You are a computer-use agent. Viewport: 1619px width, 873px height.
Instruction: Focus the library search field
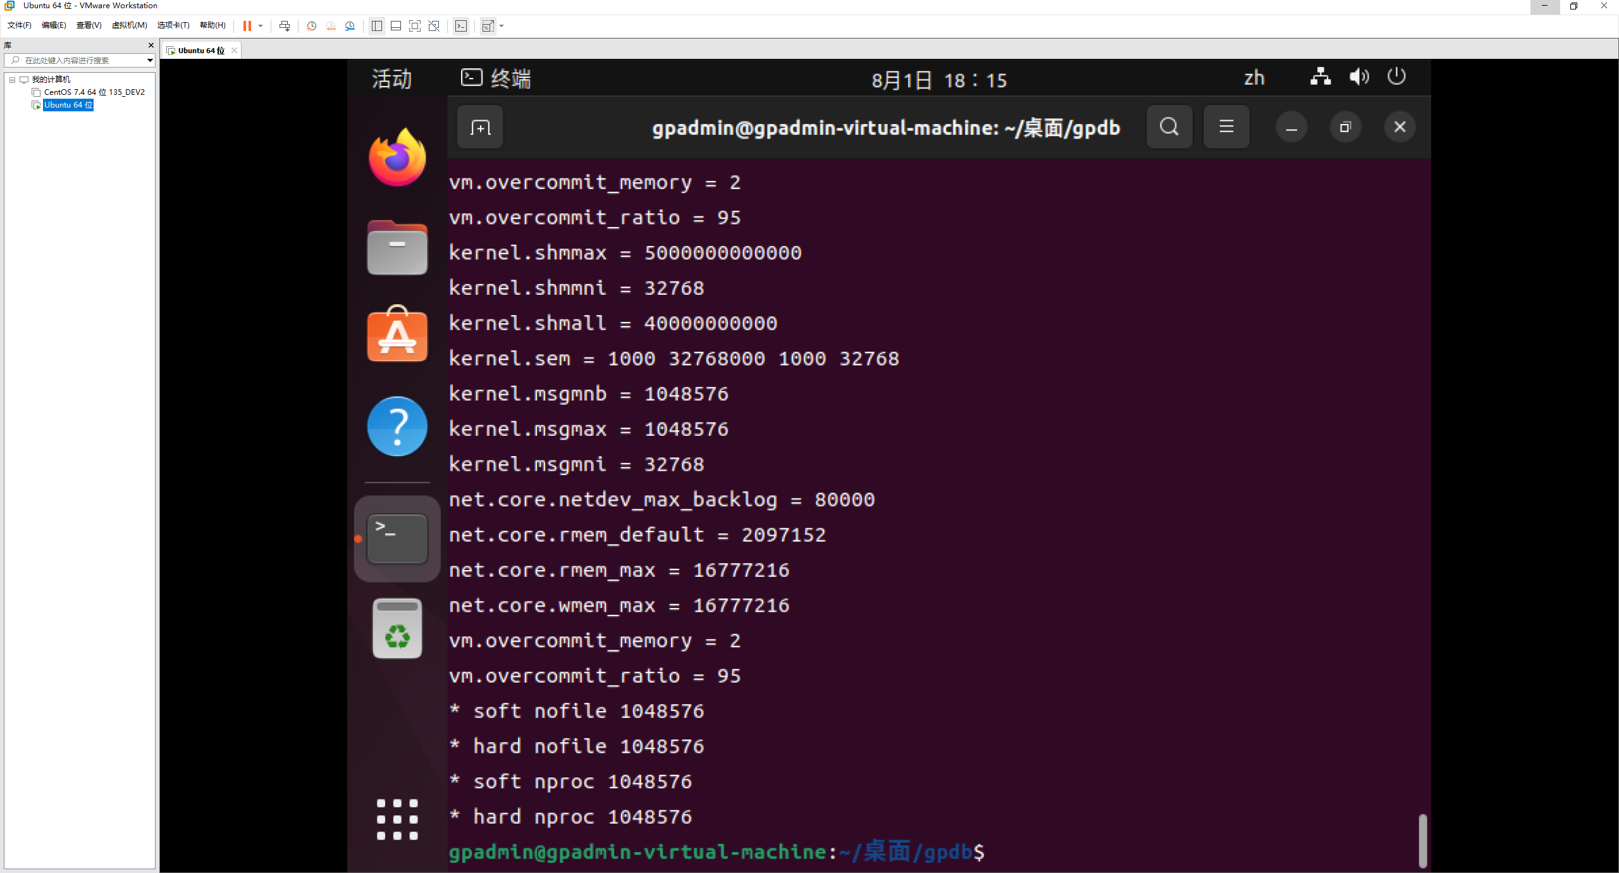click(x=80, y=60)
